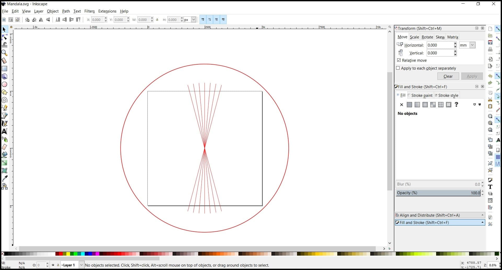The width and height of the screenshot is (502, 270).
Task: Close the Transform panel
Action: coord(482,28)
